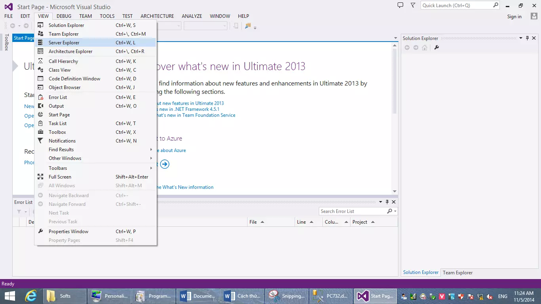Open the collapsed Toolbox side tab
Viewport: 541px width, 304px height.
(6, 42)
